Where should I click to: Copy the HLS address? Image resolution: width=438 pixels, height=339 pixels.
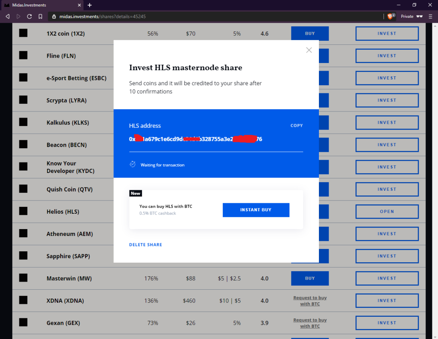click(296, 126)
